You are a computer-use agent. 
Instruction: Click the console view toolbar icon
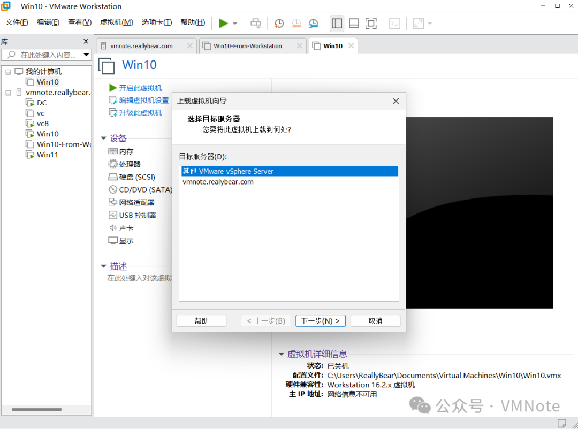(x=394, y=23)
